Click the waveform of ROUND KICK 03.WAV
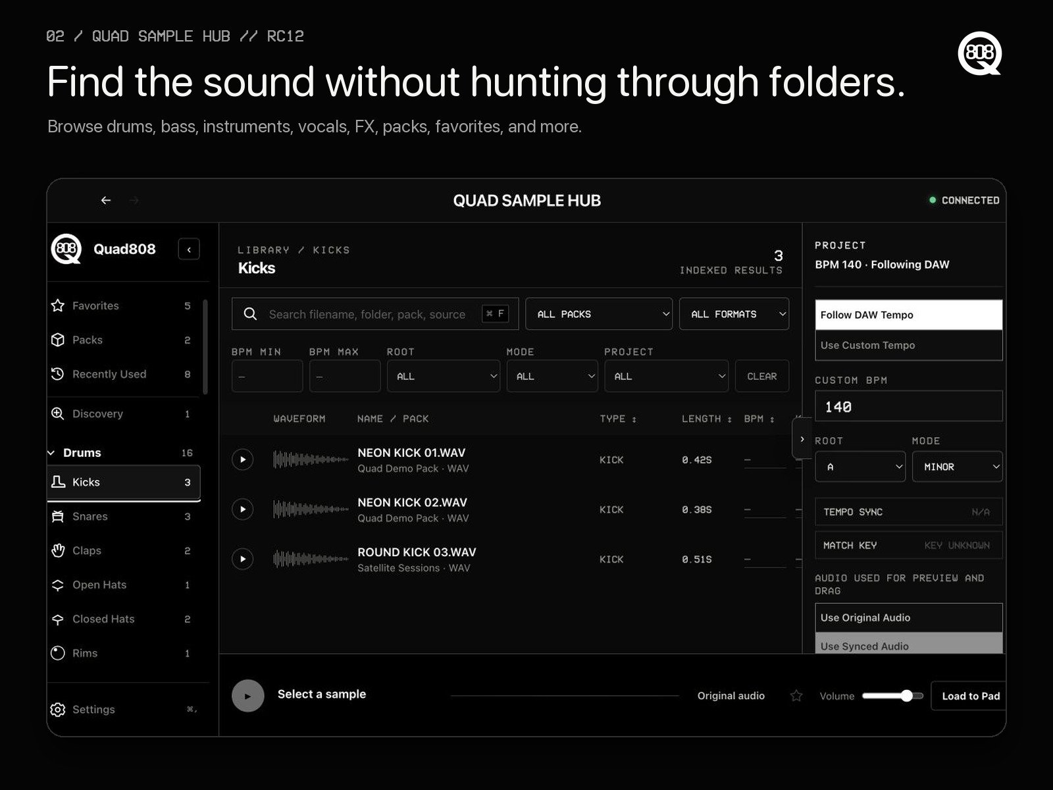This screenshot has height=790, width=1053. (x=311, y=559)
